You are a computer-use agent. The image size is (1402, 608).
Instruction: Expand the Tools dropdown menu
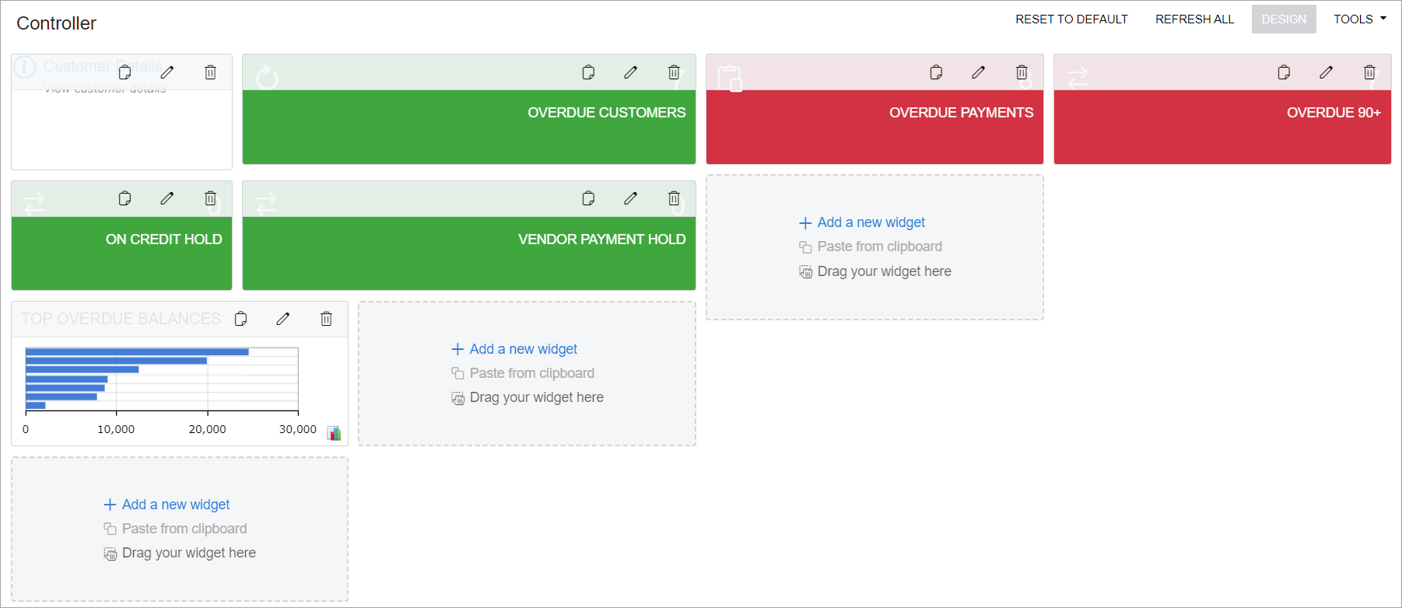1359,19
